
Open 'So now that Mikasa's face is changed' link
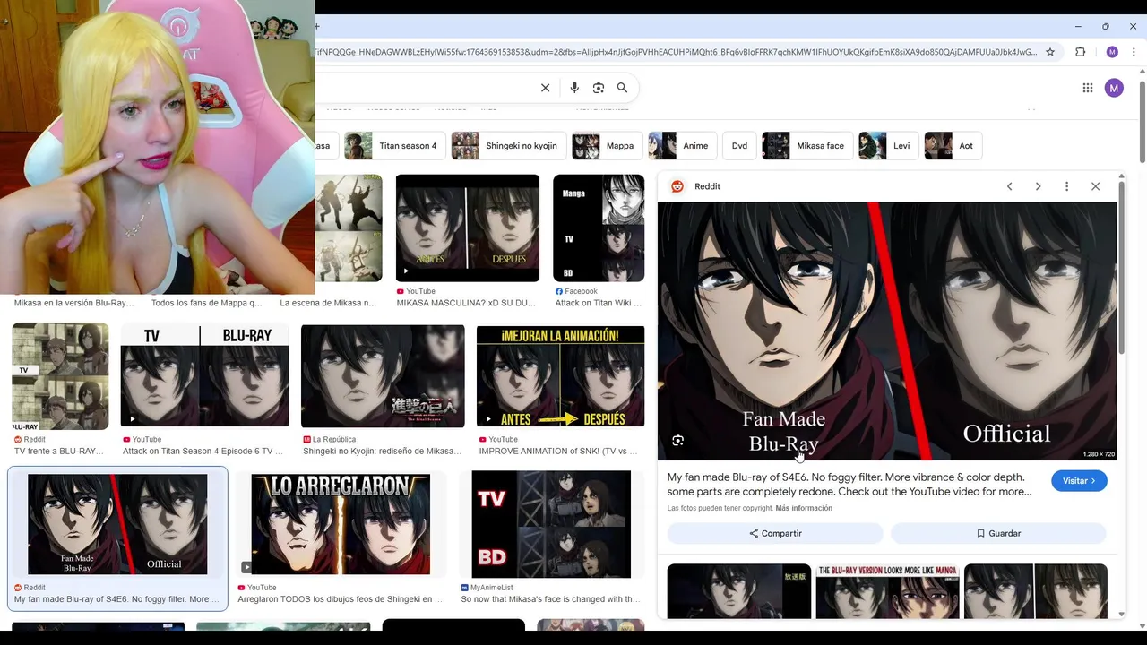550,599
